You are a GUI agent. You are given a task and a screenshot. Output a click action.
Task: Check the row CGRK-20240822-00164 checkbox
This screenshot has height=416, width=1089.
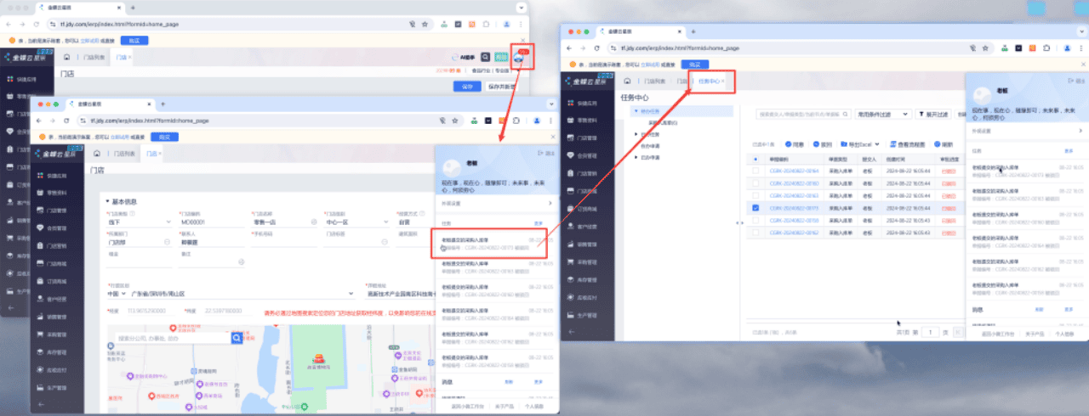click(x=756, y=171)
